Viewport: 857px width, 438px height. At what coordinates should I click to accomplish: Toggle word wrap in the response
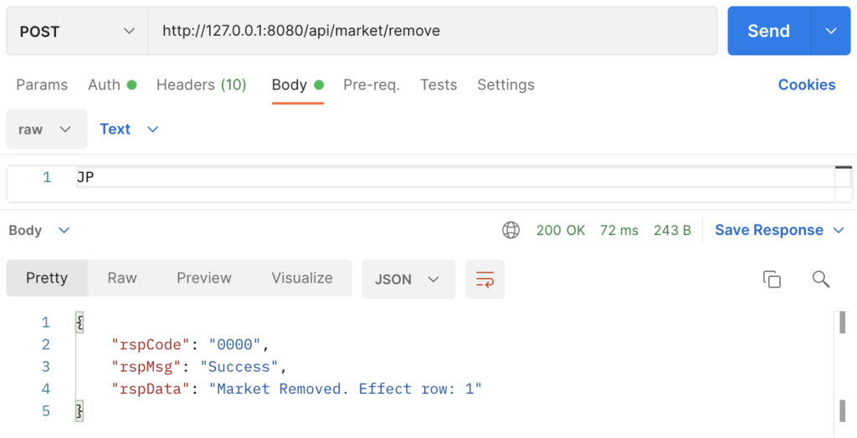[x=485, y=279]
